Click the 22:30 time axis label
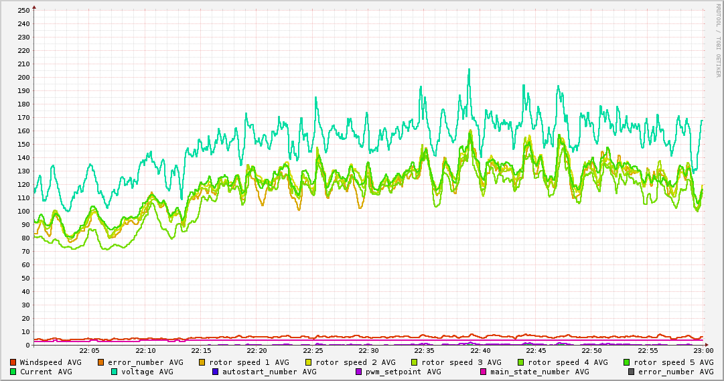The height and width of the screenshot is (381, 724). (369, 351)
